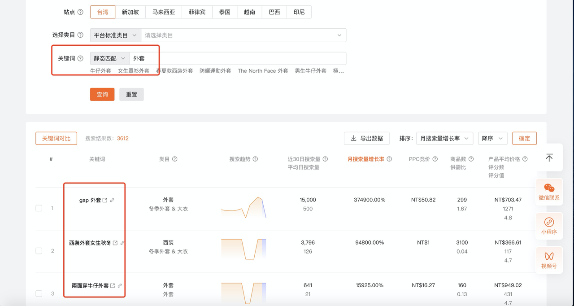574x306 pixels.
Task: Click search trend chart for gap 外套
Action: tap(244, 207)
